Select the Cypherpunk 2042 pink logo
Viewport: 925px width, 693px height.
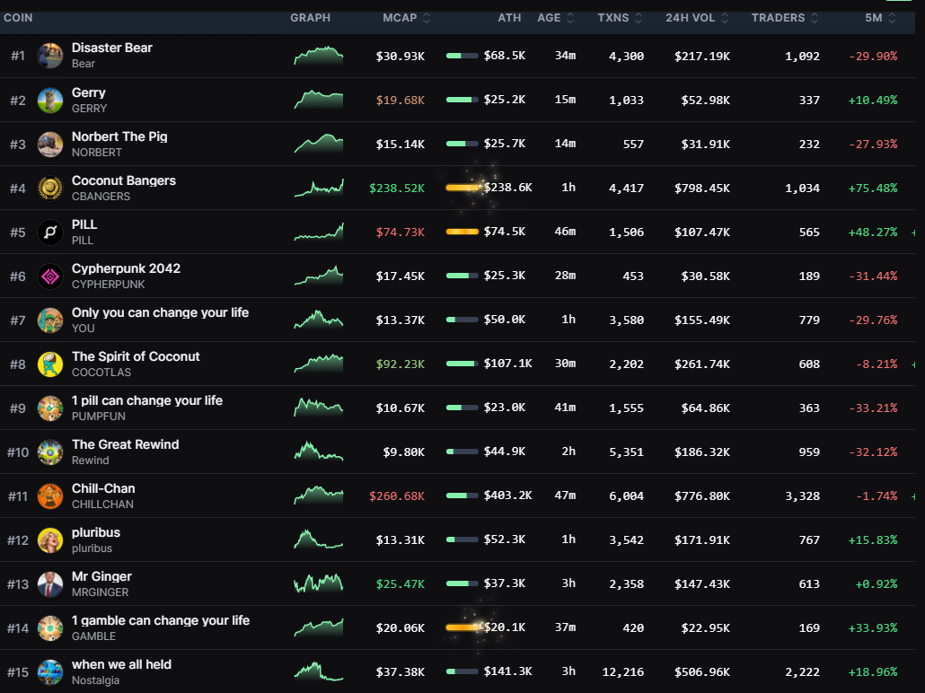click(50, 276)
